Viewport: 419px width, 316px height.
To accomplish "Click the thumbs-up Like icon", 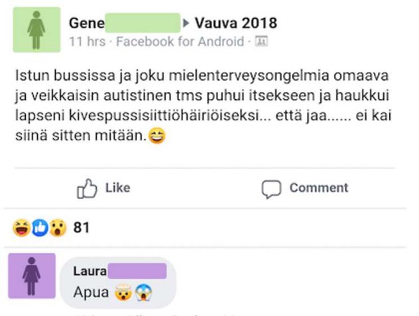I will tap(88, 188).
